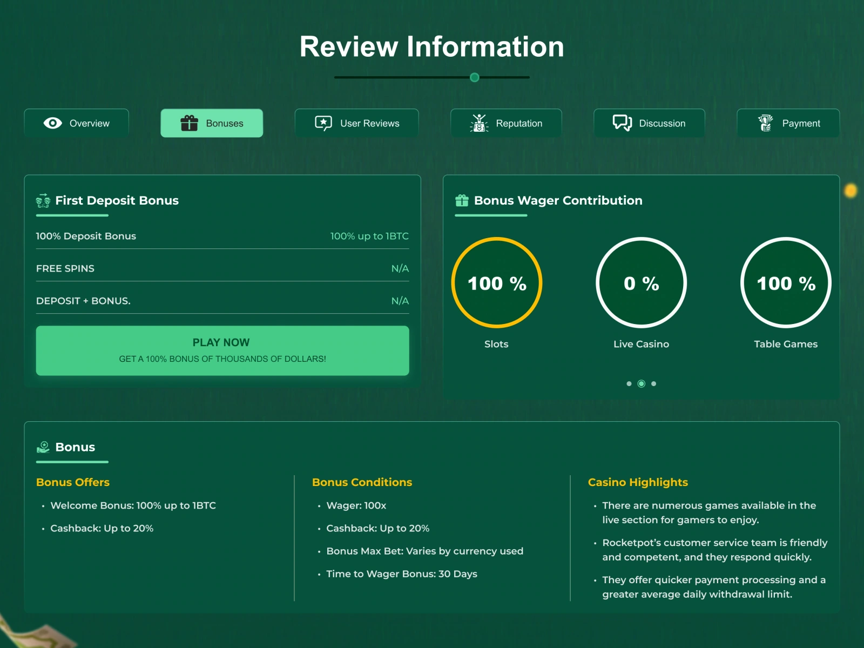Viewport: 864px width, 648px height.
Task: Click the hand-coin icon beside Bonus heading
Action: pyautogui.click(x=43, y=447)
